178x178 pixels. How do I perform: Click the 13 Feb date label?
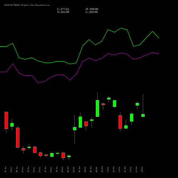pos(120,169)
